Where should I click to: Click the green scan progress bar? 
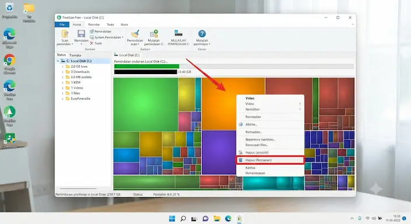coord(147,66)
